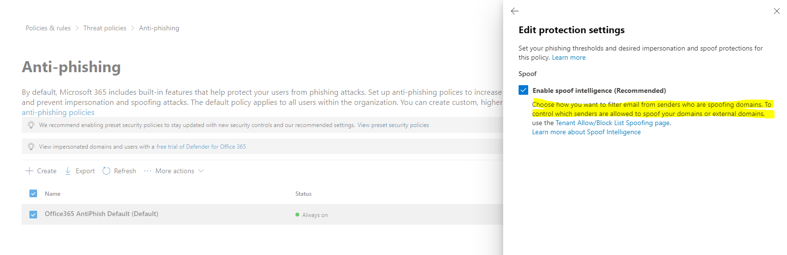Sort by the Name column header
Viewport: 787px width, 255px height.
(53, 193)
